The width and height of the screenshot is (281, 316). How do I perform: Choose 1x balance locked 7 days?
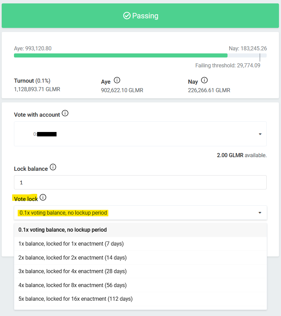[x=140, y=244]
